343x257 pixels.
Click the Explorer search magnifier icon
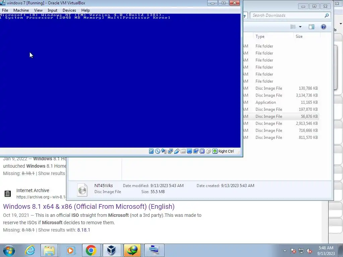click(x=327, y=15)
